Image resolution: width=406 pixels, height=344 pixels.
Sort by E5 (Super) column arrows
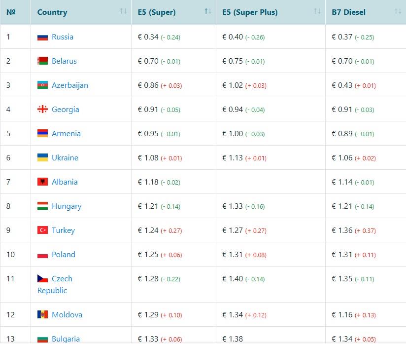[208, 11]
